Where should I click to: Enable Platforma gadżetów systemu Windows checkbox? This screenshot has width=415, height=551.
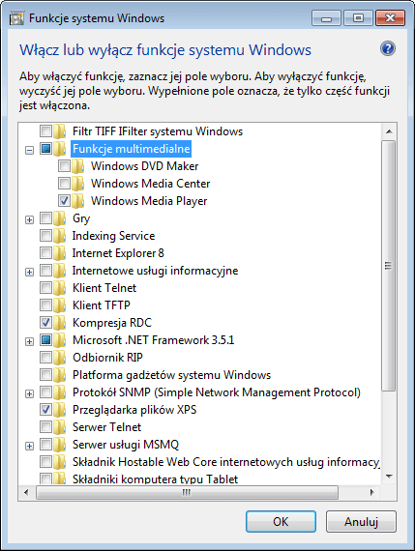[45, 375]
